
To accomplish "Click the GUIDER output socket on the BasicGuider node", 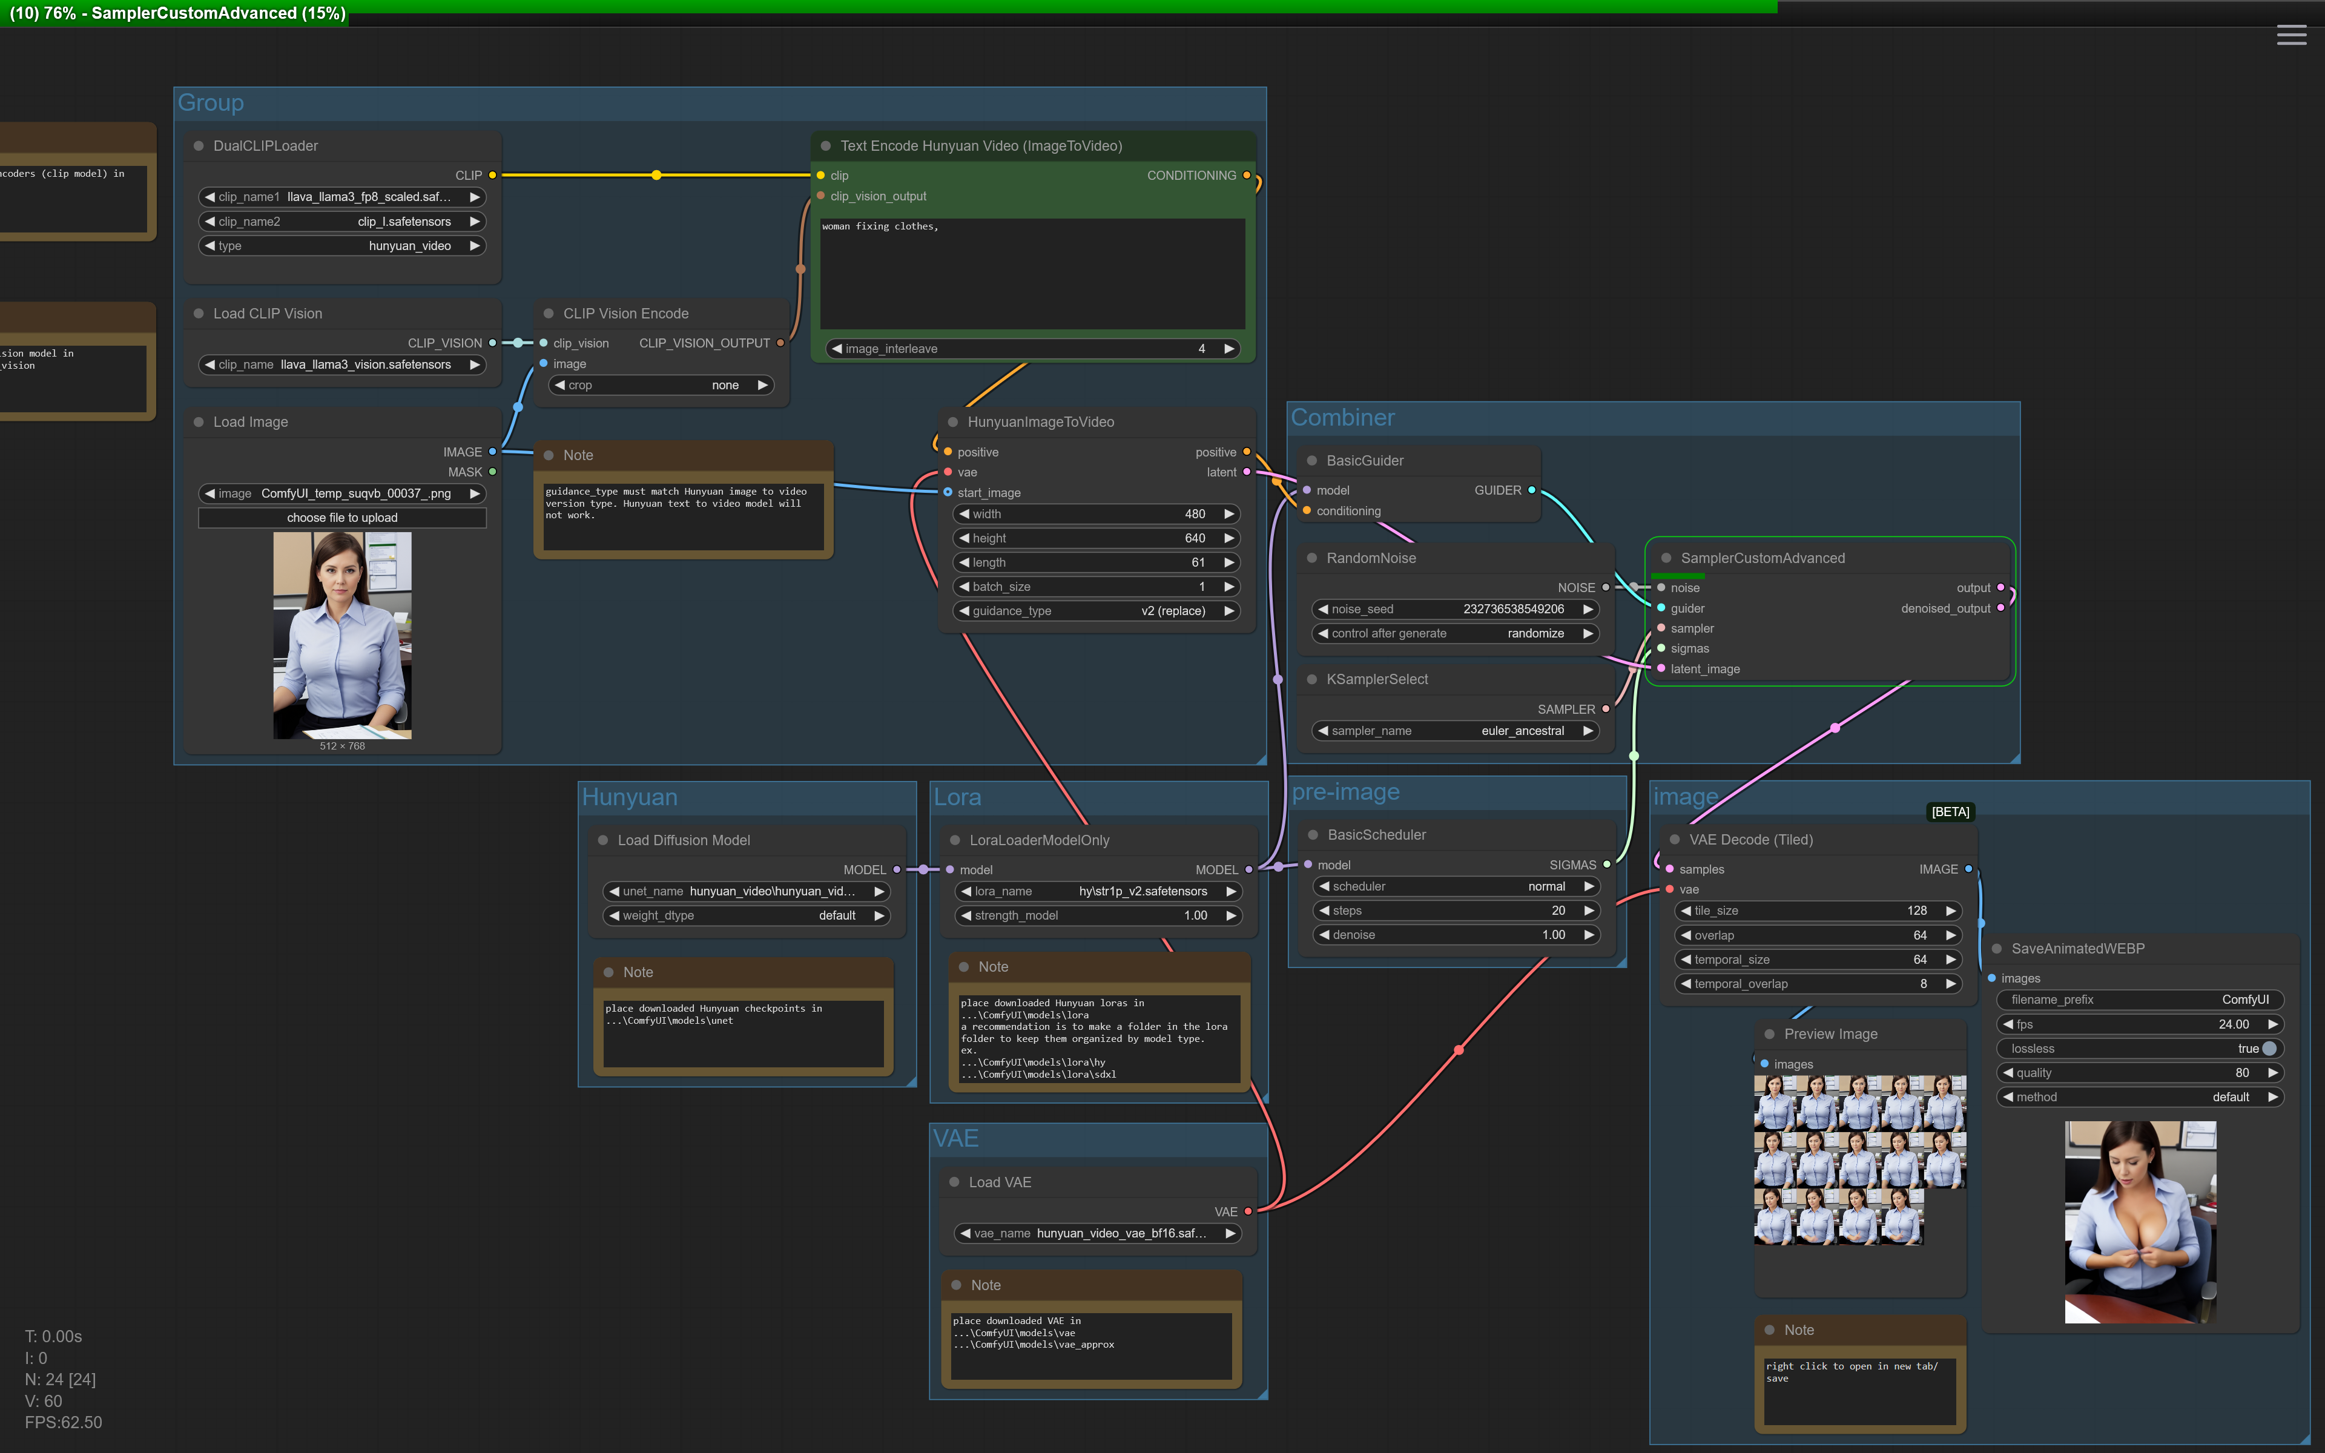I will 1531,490.
